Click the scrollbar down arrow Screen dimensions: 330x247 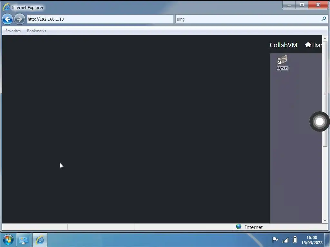[325, 221]
